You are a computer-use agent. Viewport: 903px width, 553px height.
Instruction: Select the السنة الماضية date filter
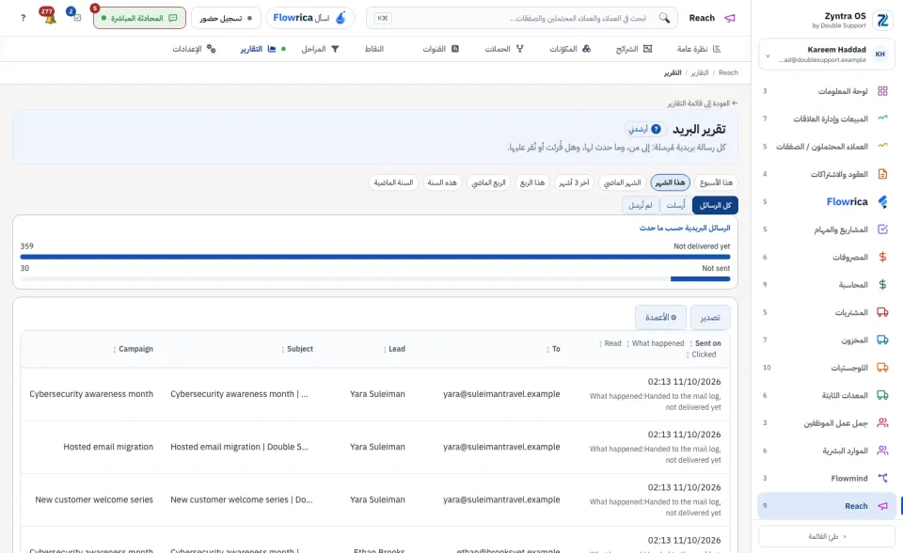pos(393,182)
